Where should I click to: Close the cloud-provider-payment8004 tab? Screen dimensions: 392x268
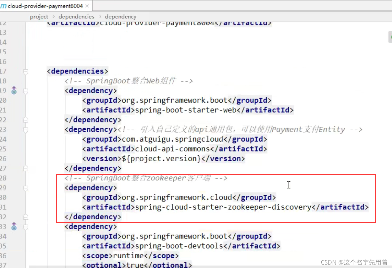(x=87, y=6)
